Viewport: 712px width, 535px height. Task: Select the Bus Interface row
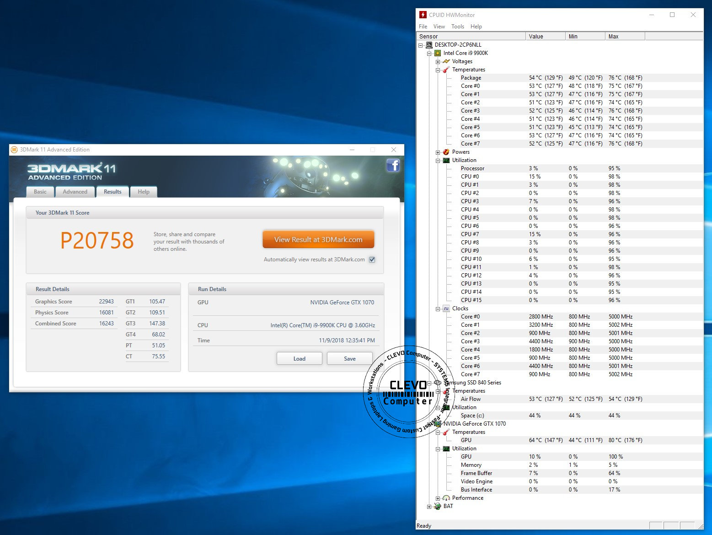[x=582, y=490]
